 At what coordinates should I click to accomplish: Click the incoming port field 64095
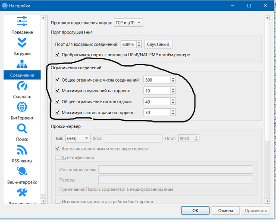pos(129,44)
